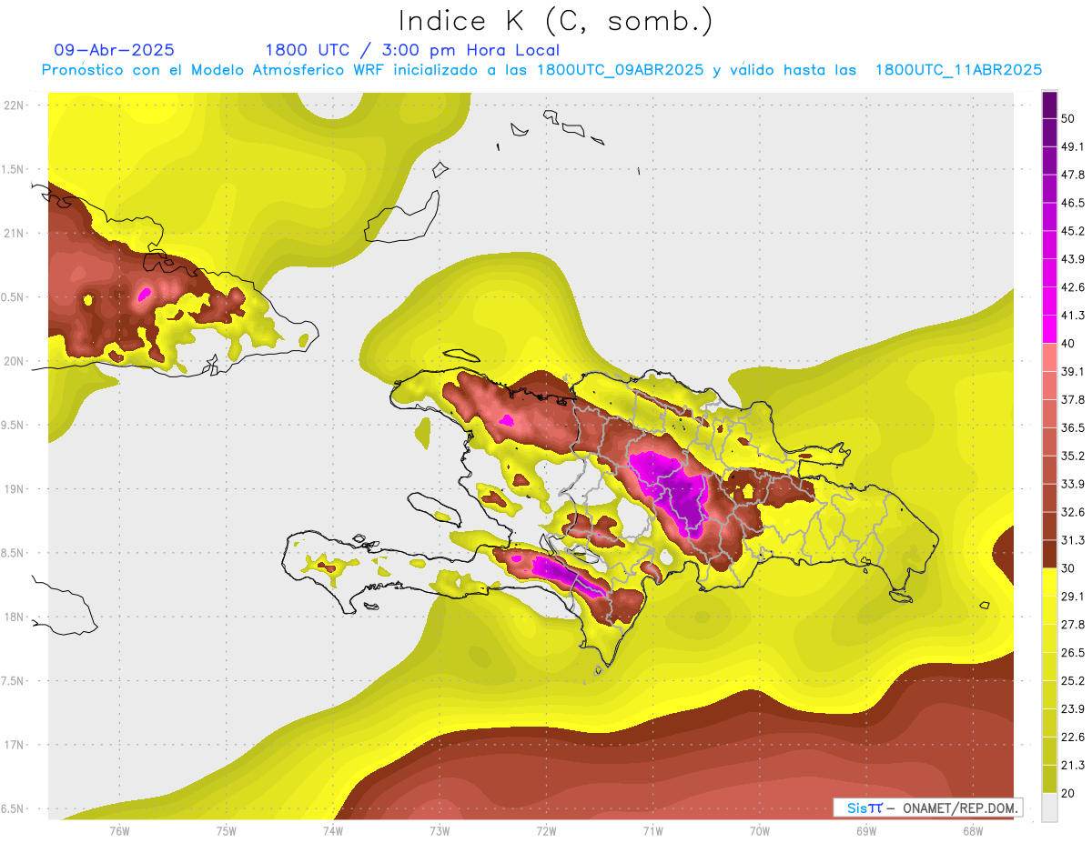Click the legend value "39.1"

[1073, 371]
